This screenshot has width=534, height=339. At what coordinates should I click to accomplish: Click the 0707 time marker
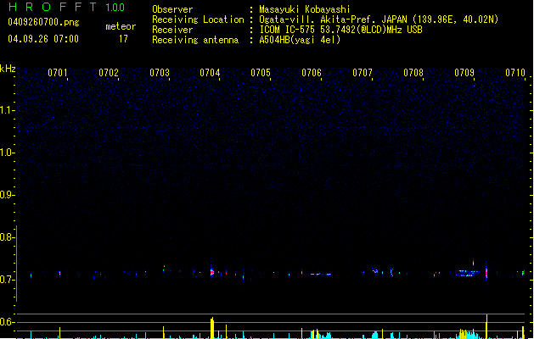coord(363,73)
